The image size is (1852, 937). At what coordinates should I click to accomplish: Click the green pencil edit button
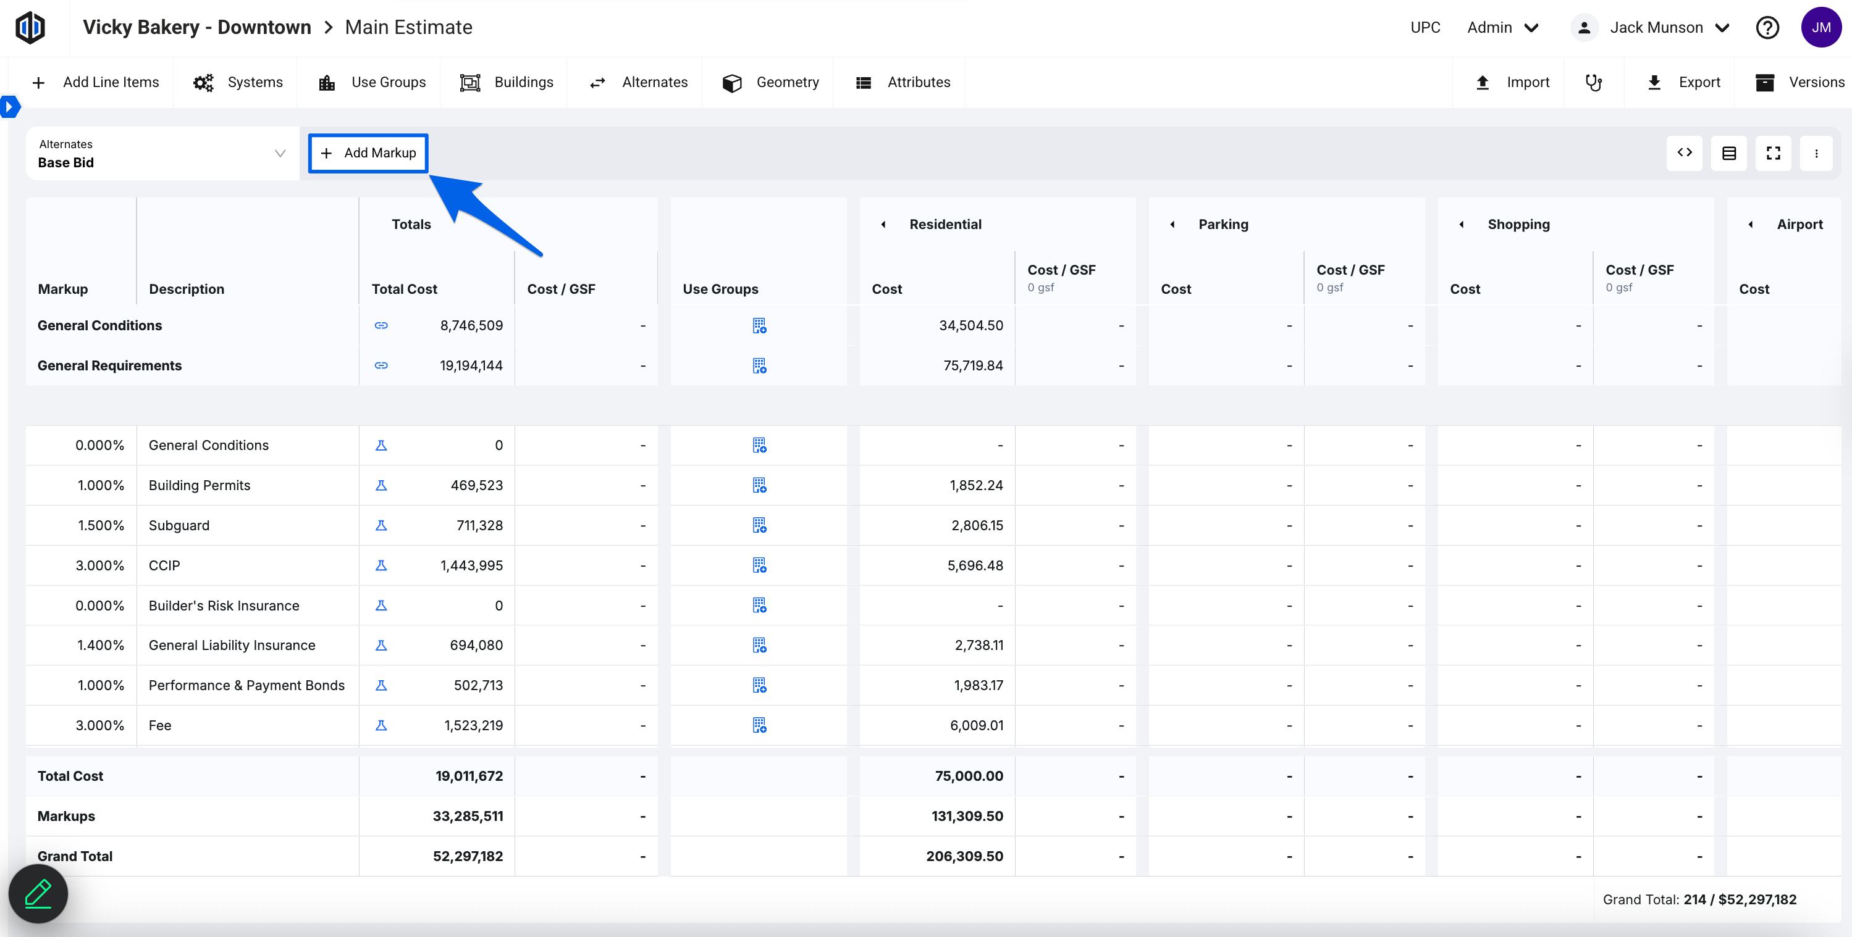point(38,894)
